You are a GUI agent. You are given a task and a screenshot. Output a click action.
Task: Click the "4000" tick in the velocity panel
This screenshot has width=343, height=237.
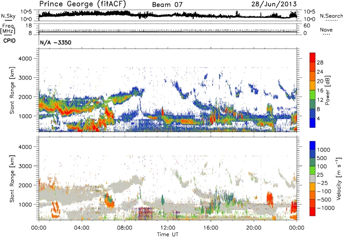click(25, 147)
